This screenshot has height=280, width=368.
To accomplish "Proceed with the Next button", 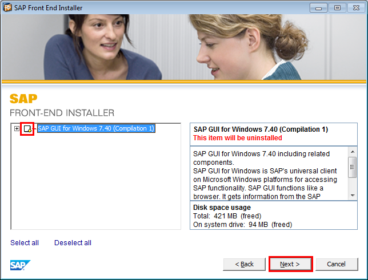I will click(x=290, y=264).
